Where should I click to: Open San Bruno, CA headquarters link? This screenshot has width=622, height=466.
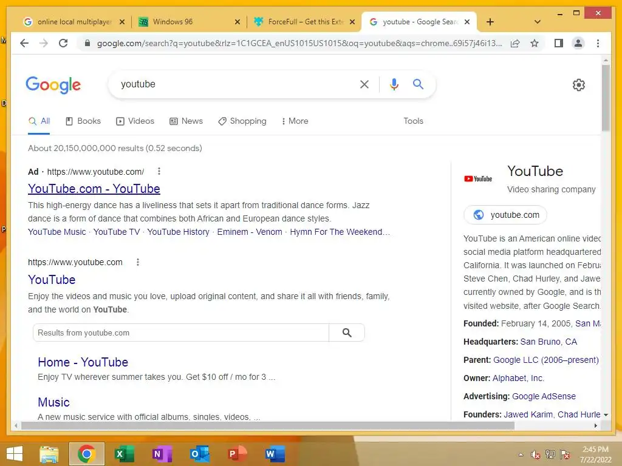coord(549,342)
